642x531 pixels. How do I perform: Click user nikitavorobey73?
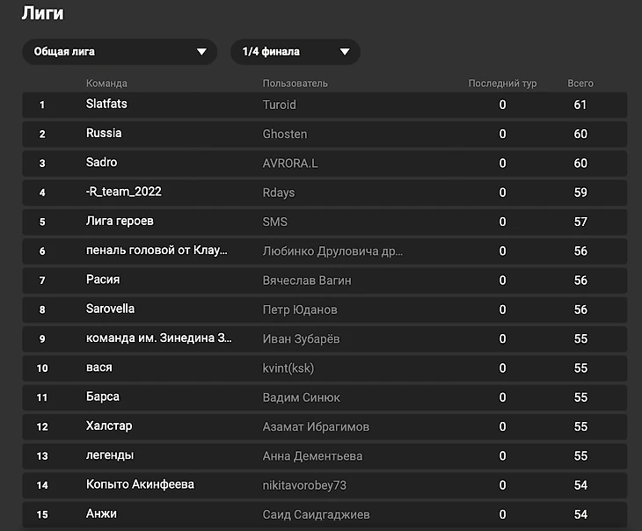(304, 485)
